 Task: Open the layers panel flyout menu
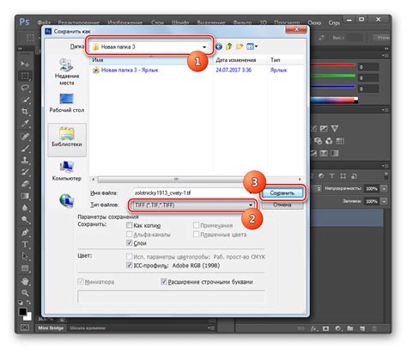pos(386,166)
